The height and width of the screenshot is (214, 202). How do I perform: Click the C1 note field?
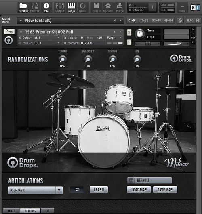77,189
